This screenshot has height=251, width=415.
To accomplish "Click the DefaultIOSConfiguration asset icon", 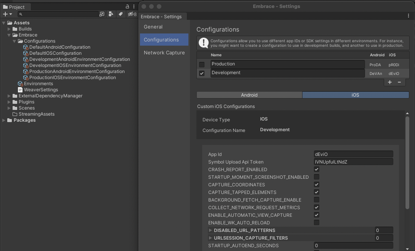I will tap(26, 53).
